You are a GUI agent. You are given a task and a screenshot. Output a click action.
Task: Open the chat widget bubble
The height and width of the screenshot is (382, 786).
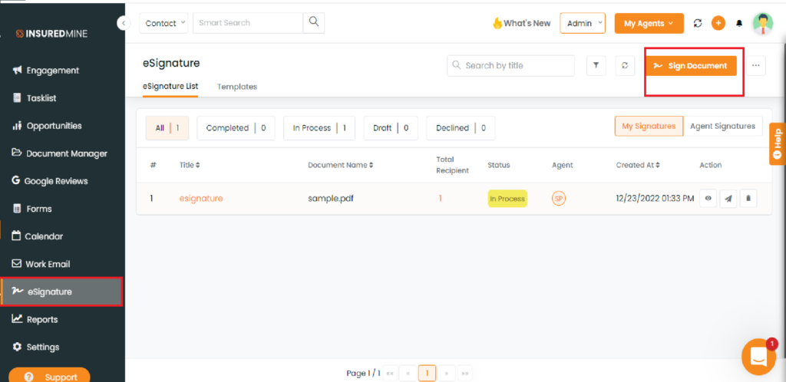pyautogui.click(x=758, y=357)
